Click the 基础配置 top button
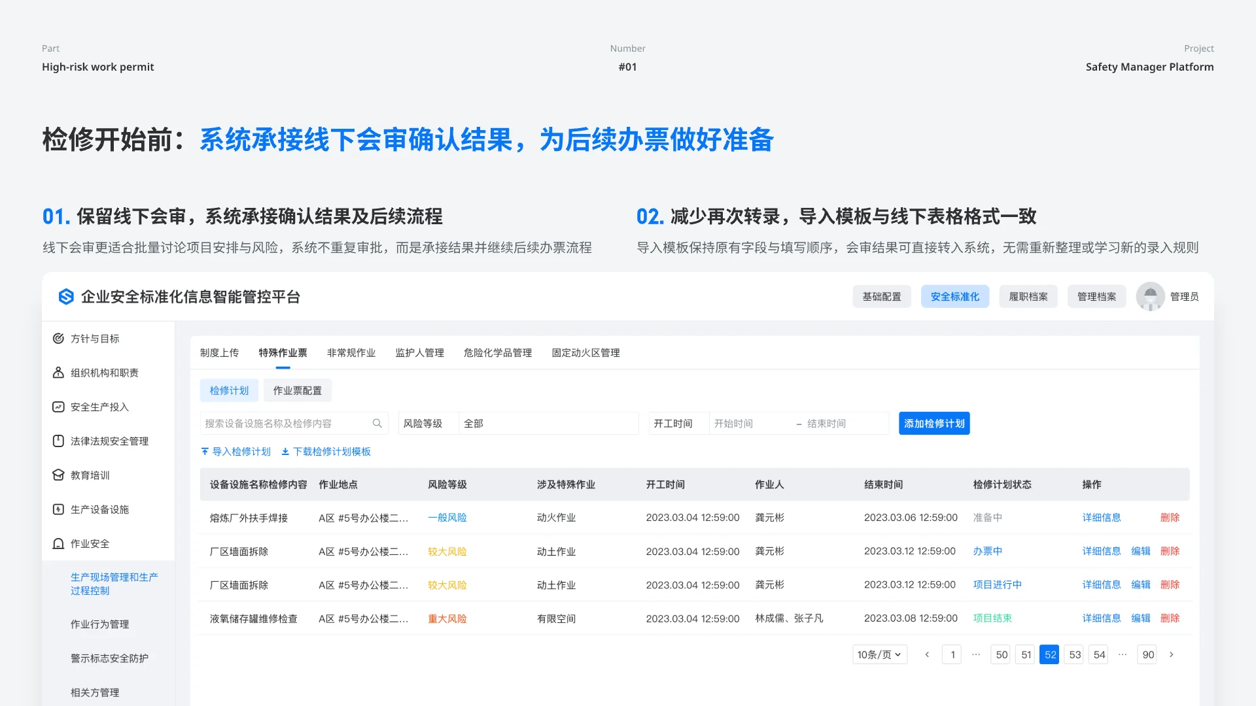The height and width of the screenshot is (706, 1256). tap(882, 297)
